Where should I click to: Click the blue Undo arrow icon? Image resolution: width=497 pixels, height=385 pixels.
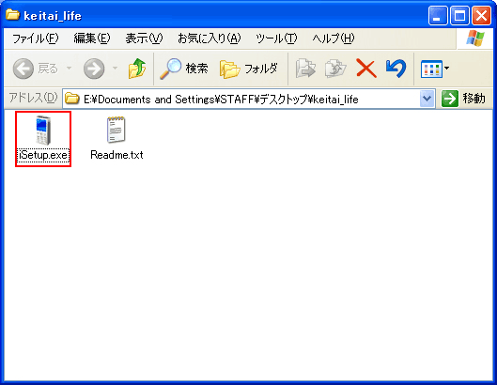coord(396,69)
